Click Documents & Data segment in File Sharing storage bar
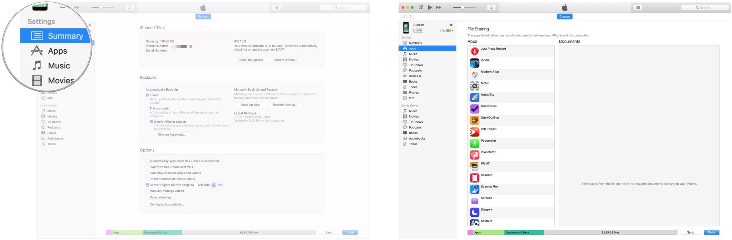 point(524,232)
